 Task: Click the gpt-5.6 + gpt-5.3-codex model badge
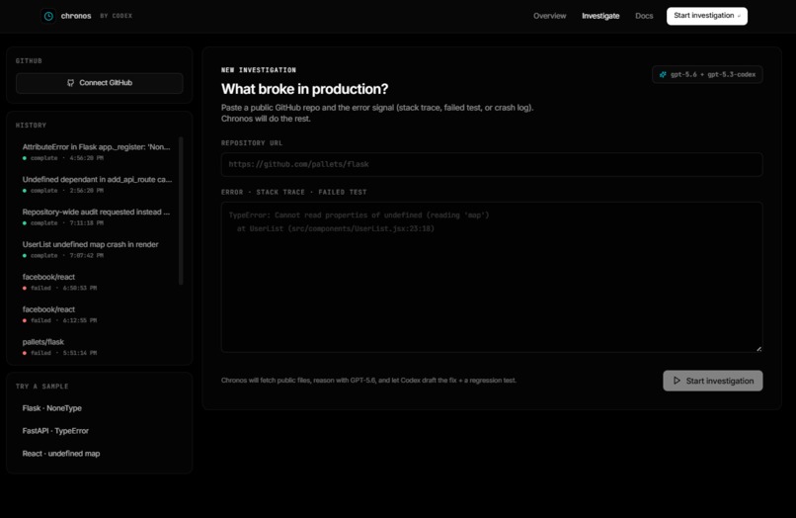pyautogui.click(x=707, y=75)
